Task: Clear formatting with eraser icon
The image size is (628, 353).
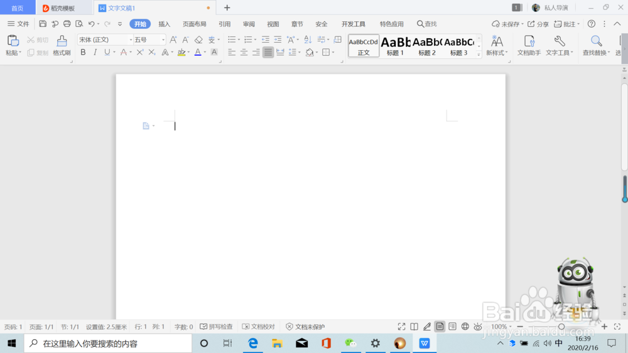Action: [198, 40]
